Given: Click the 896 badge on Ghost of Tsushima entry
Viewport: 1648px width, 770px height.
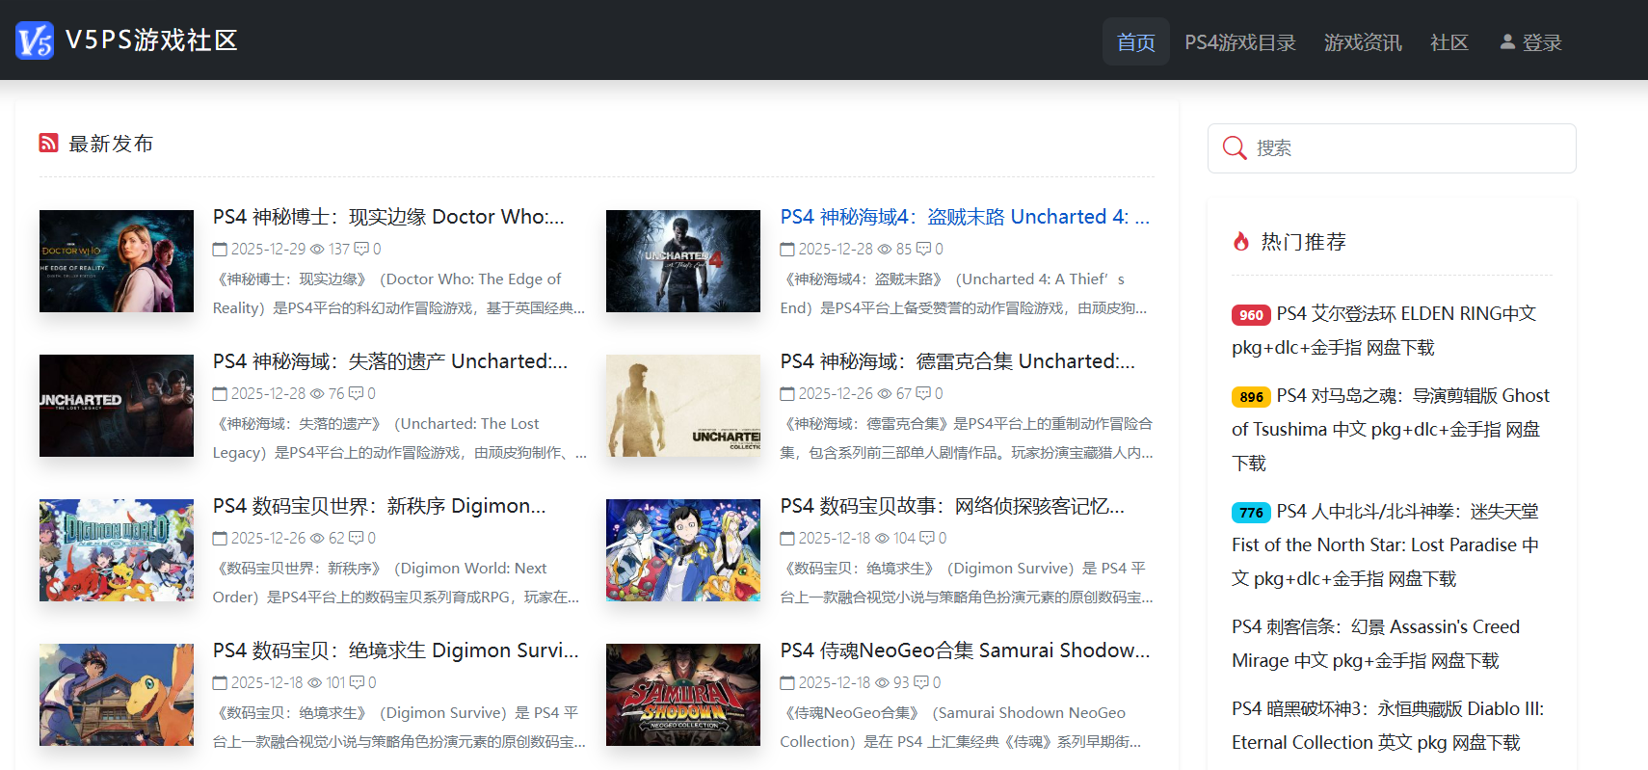Looking at the screenshot, I should point(1251,396).
